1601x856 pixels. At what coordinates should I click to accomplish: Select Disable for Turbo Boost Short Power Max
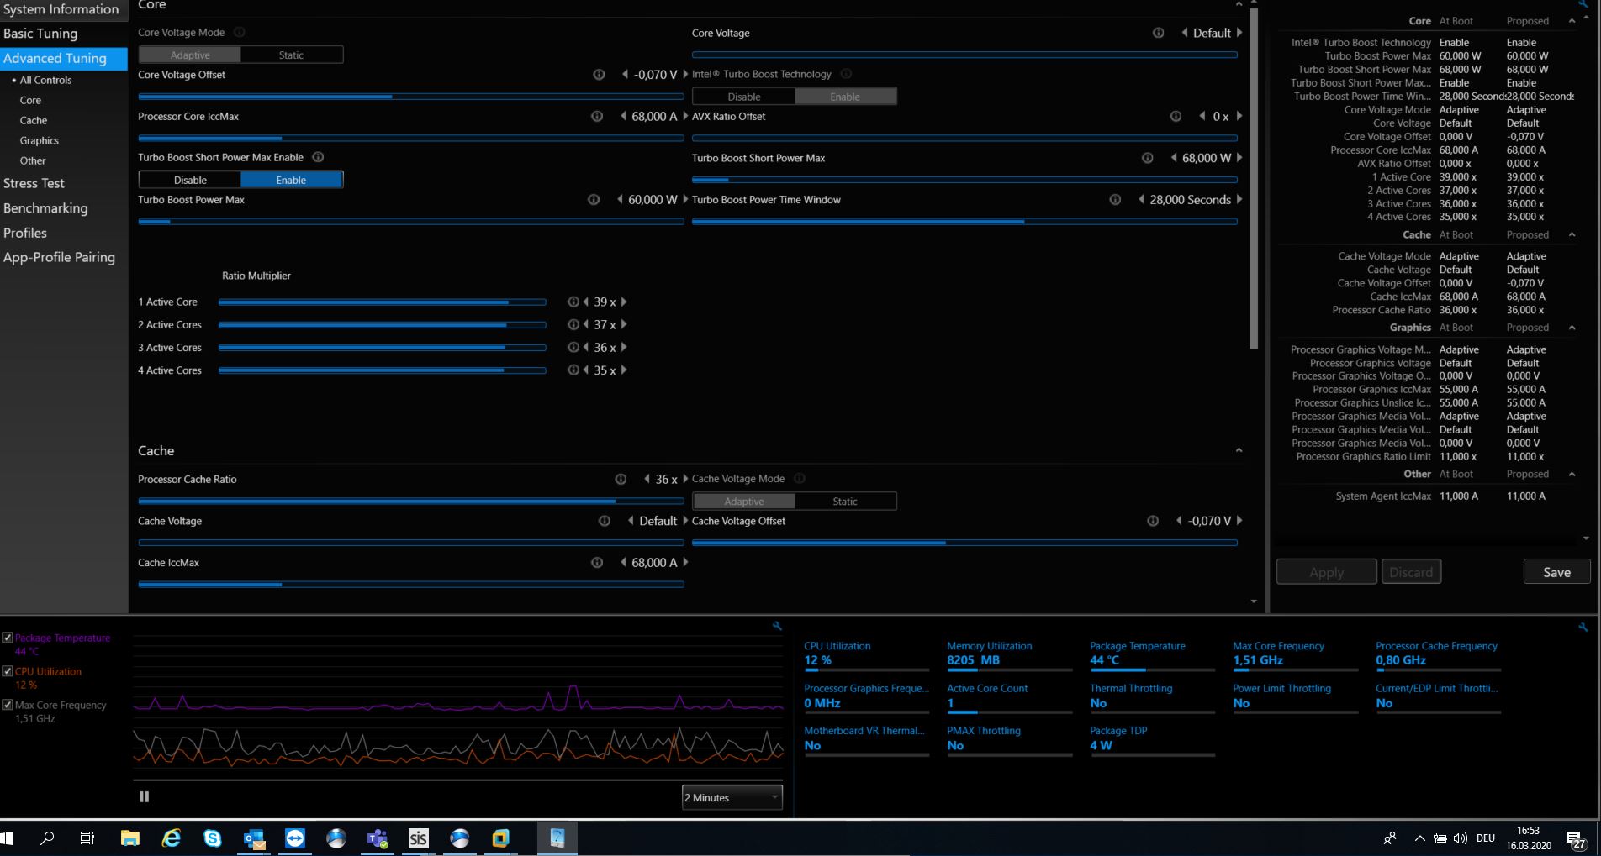(190, 180)
